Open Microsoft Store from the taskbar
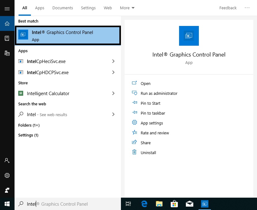The width and height of the screenshot is (257, 210). [174, 204]
